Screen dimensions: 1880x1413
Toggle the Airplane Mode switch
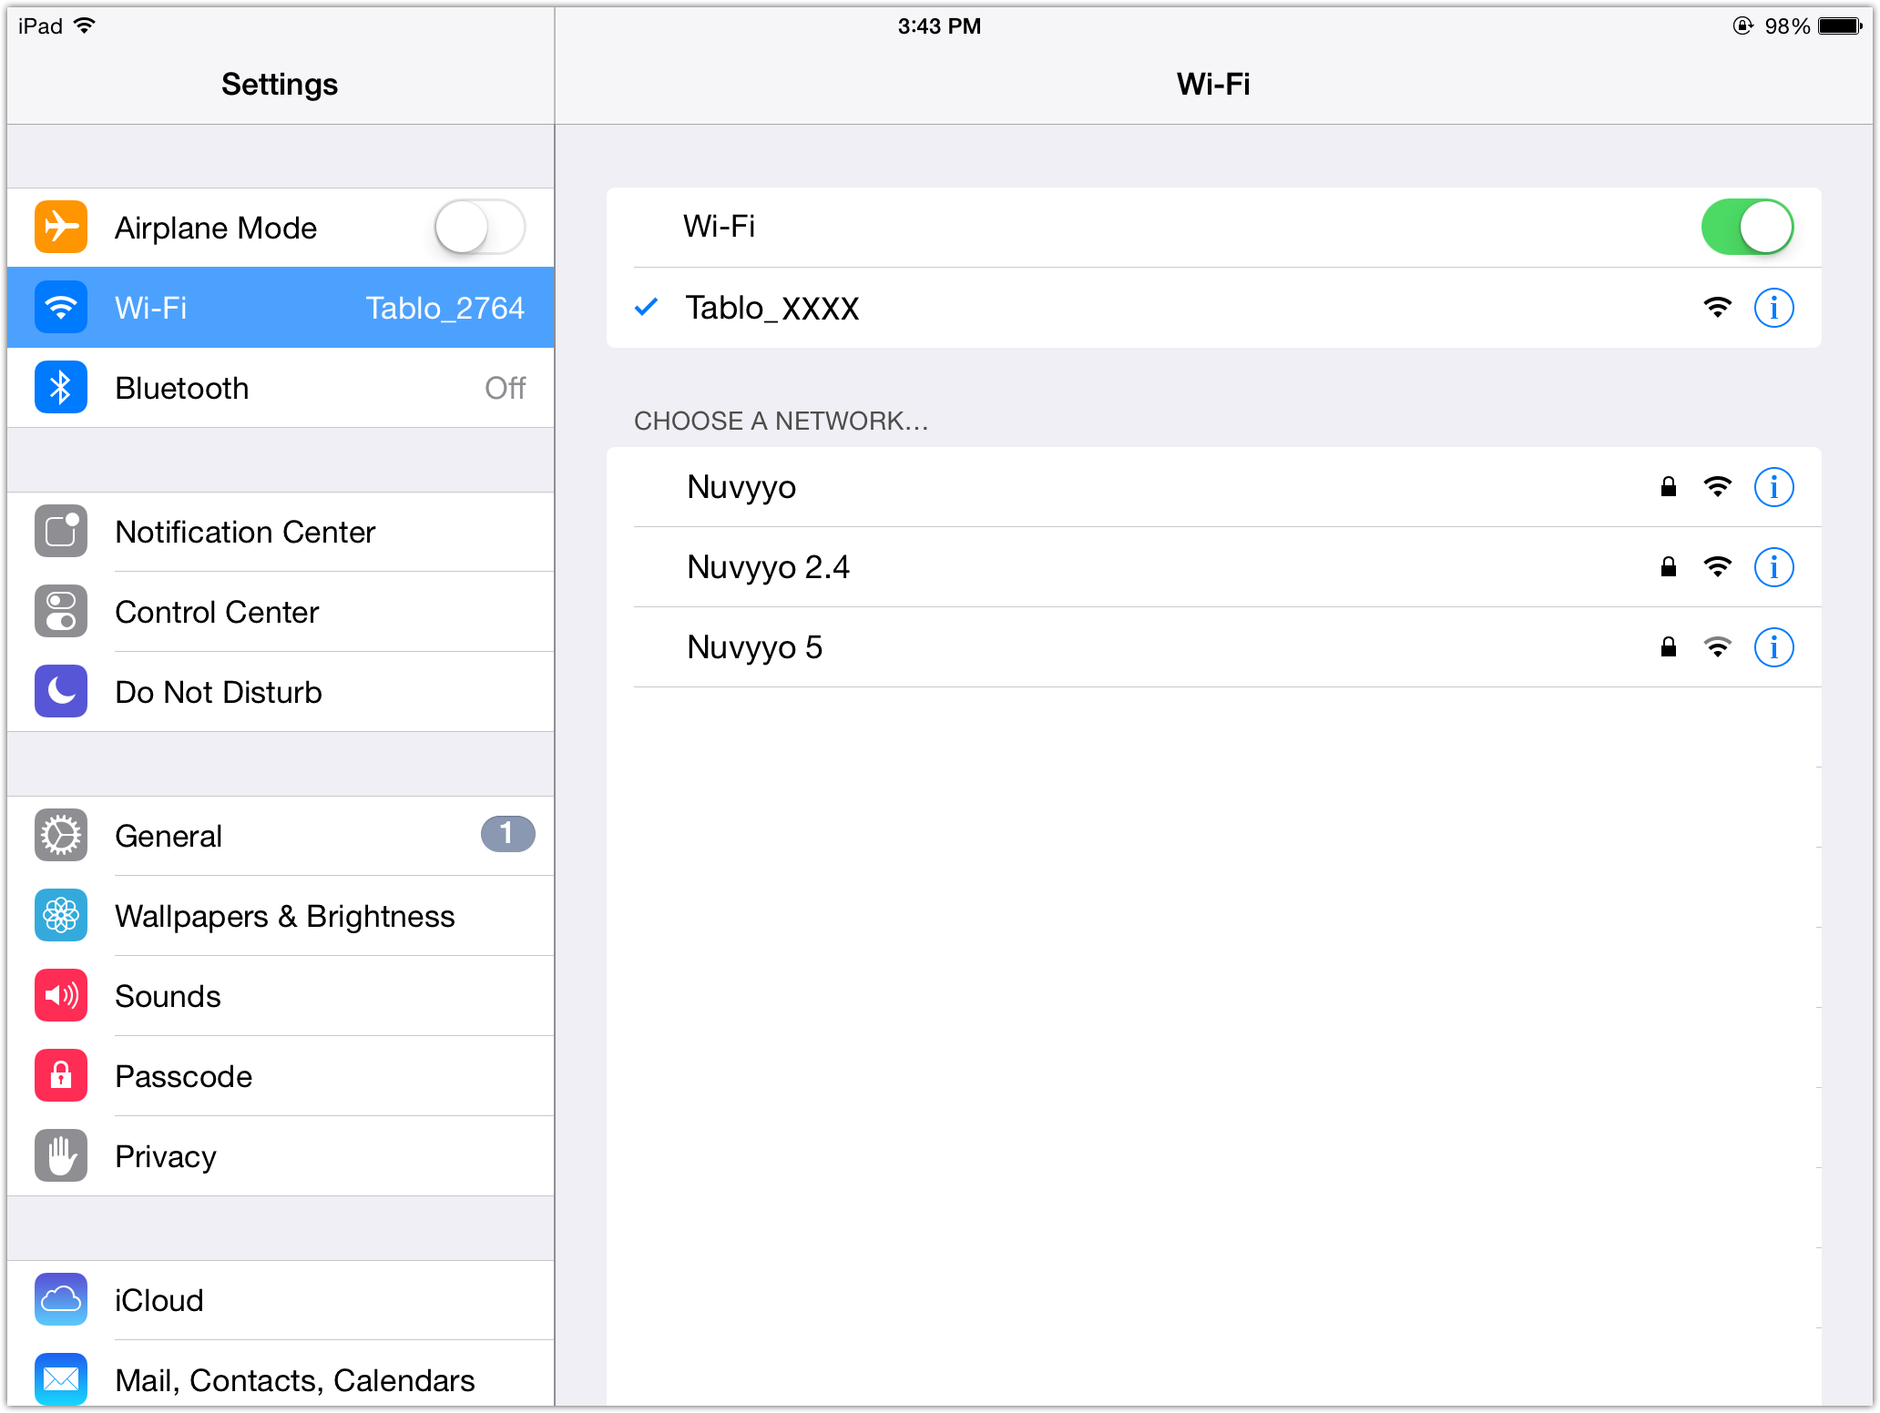(480, 228)
